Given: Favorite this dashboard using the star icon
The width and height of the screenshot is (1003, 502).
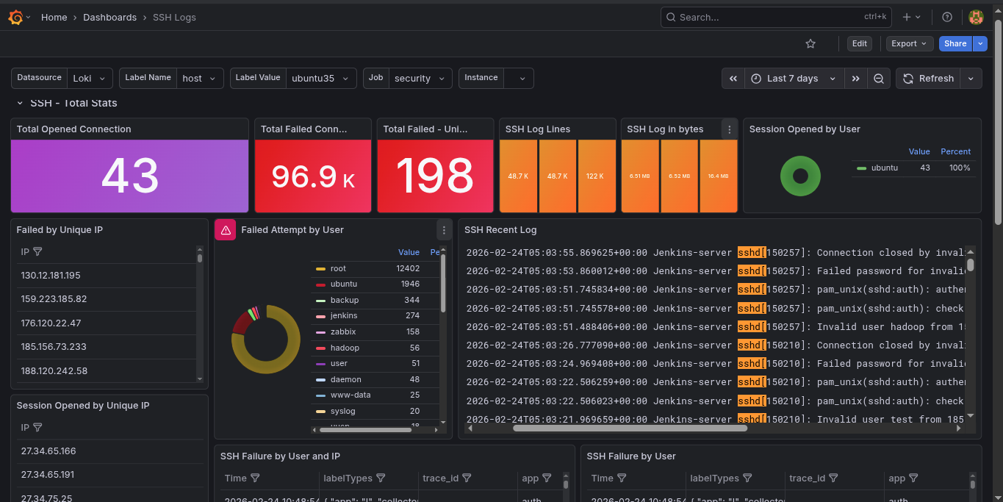Looking at the screenshot, I should pos(810,43).
